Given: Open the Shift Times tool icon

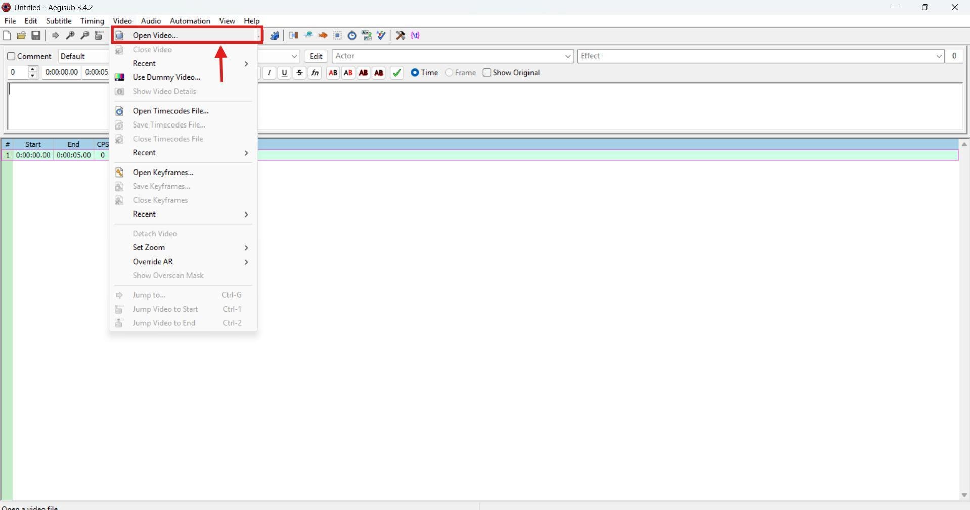Looking at the screenshot, I should [294, 35].
